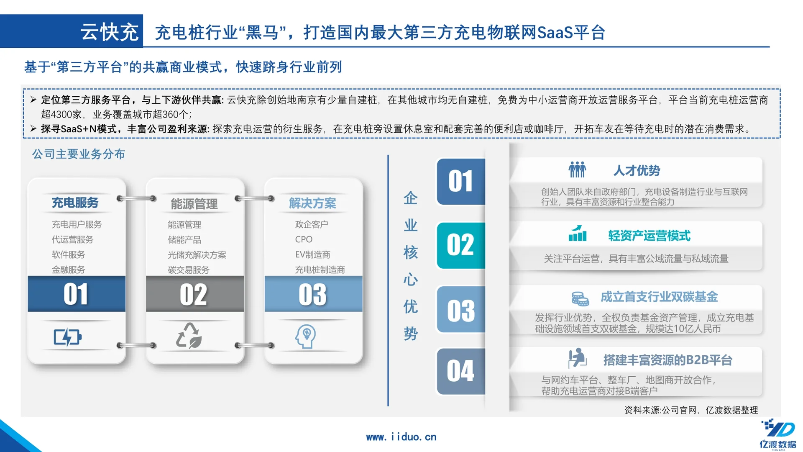
Task: Click the 亿渡数据 logo
Action: pos(778,434)
